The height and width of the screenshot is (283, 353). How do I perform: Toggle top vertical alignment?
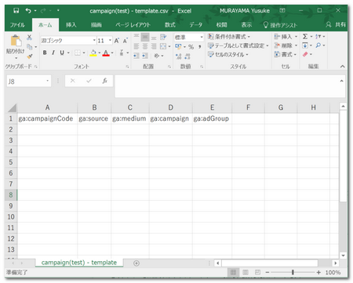136,37
